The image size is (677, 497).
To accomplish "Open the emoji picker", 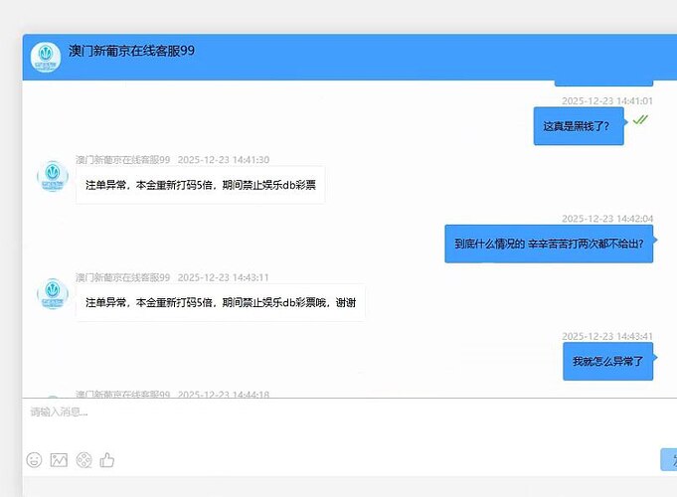I will (x=34, y=459).
